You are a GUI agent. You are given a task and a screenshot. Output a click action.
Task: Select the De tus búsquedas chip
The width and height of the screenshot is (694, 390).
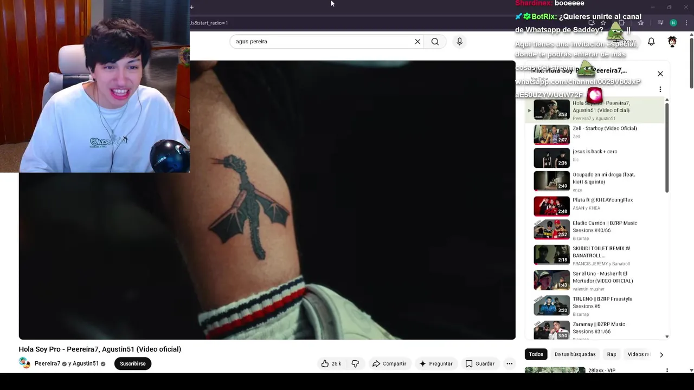coord(575,354)
